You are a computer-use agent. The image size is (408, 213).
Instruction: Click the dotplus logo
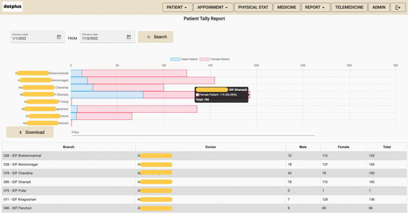[x=13, y=7]
